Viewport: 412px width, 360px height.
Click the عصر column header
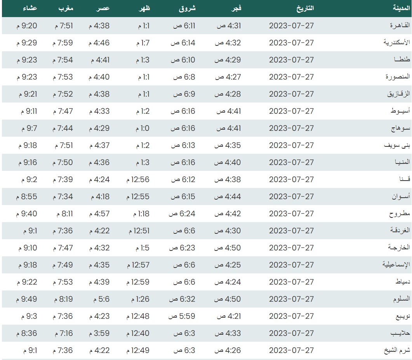click(103, 8)
